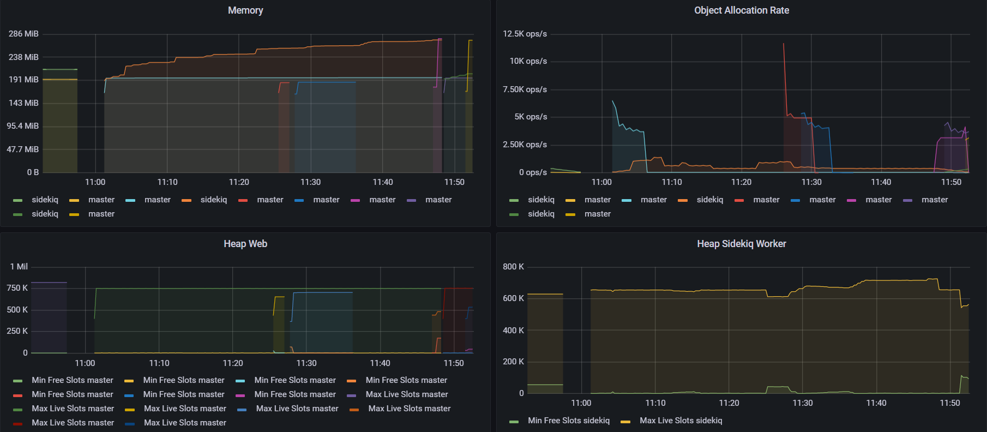Click the orange sidekiq color swatch in Memory legend

(x=186, y=200)
